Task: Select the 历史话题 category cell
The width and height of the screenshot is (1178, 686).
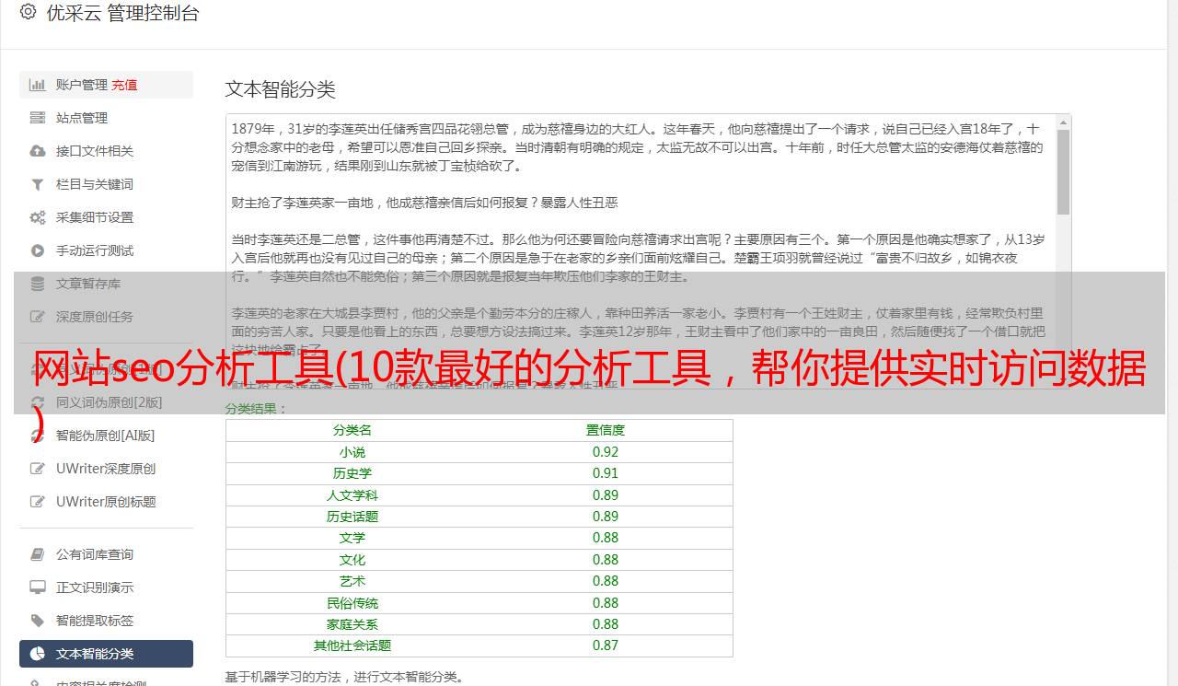Action: [x=352, y=517]
